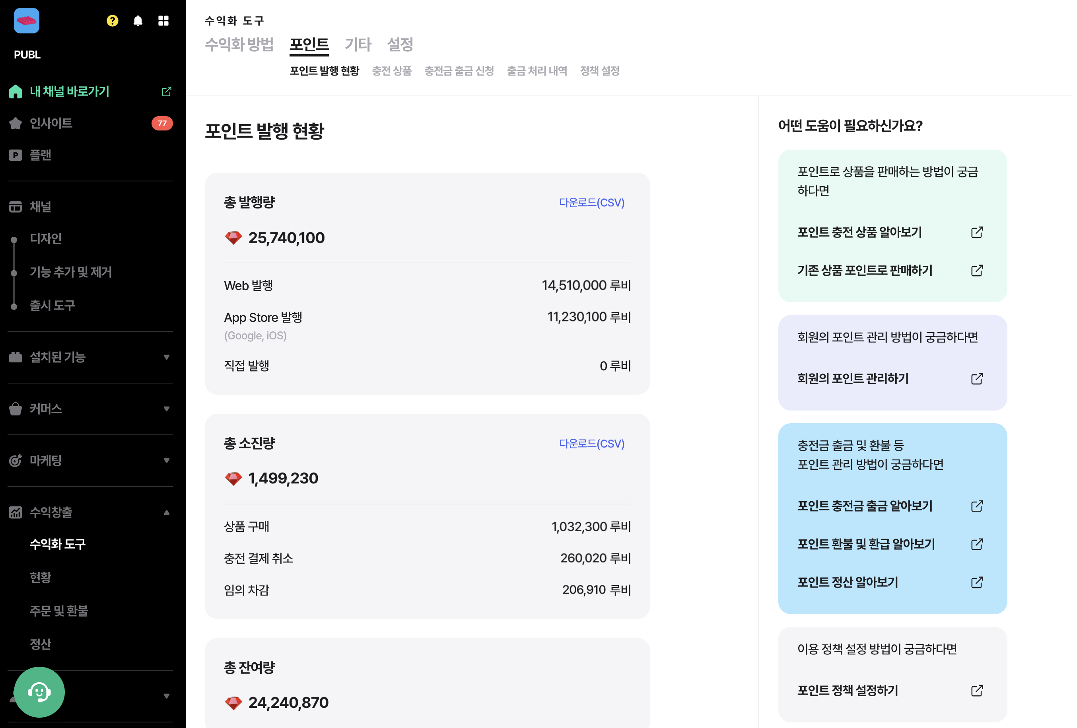The height and width of the screenshot is (728, 1077).
Task: Open 포인트 정책 설정하기 link
Action: point(847,691)
